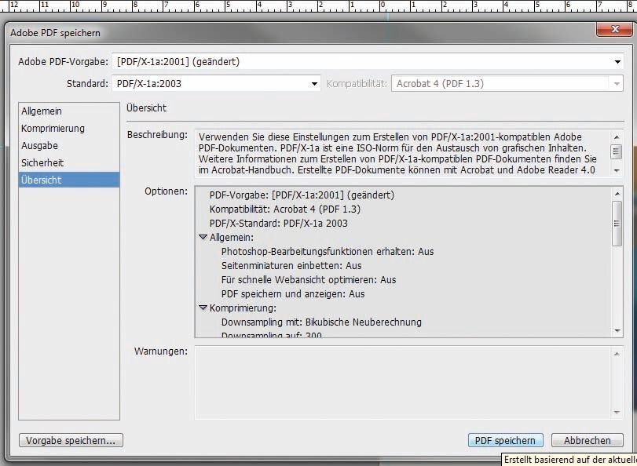
Task: Select Übersicht in the category list
Action: (42, 180)
